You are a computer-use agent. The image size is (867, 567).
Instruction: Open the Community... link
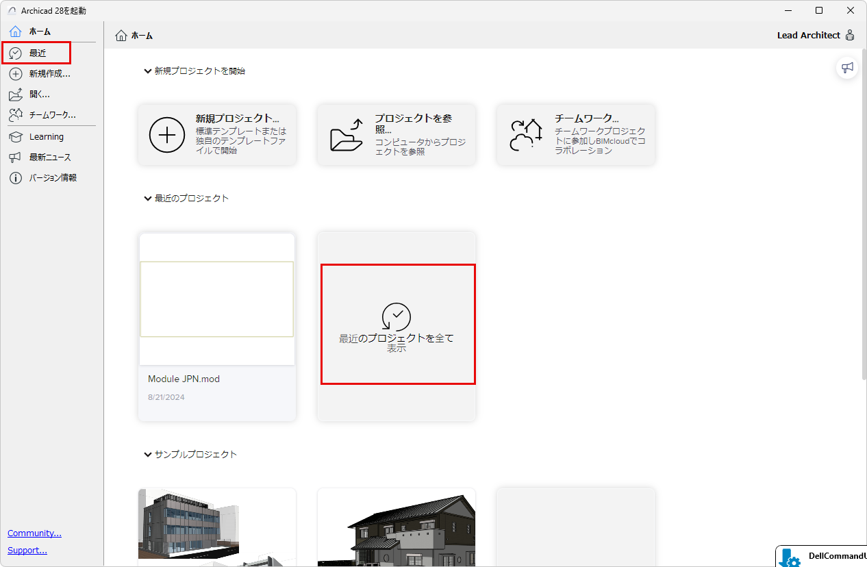(x=34, y=533)
